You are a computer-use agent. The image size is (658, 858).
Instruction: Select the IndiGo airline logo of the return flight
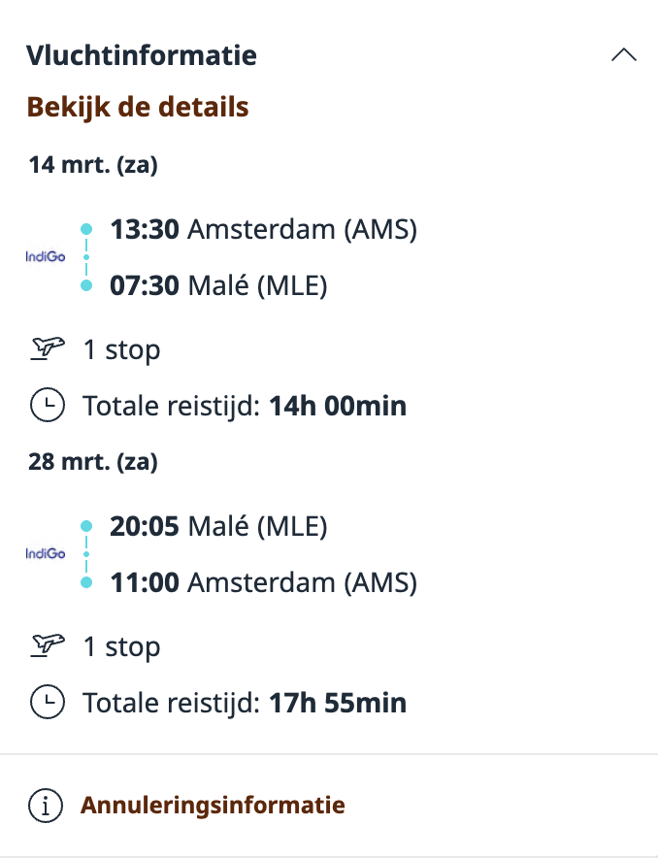pos(45,553)
